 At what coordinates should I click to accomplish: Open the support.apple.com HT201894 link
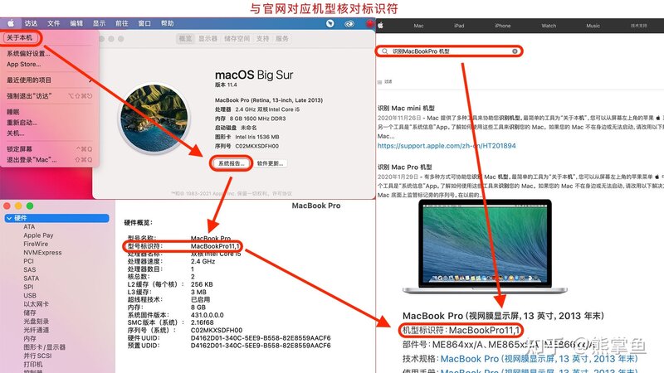click(x=446, y=145)
